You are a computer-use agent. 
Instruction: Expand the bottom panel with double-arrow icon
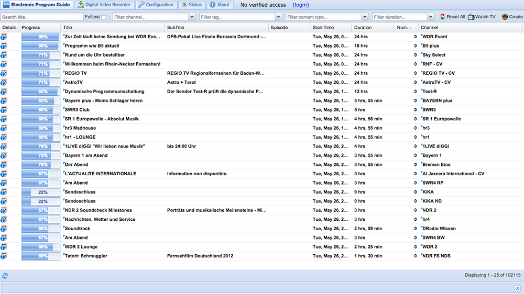[x=517, y=288]
